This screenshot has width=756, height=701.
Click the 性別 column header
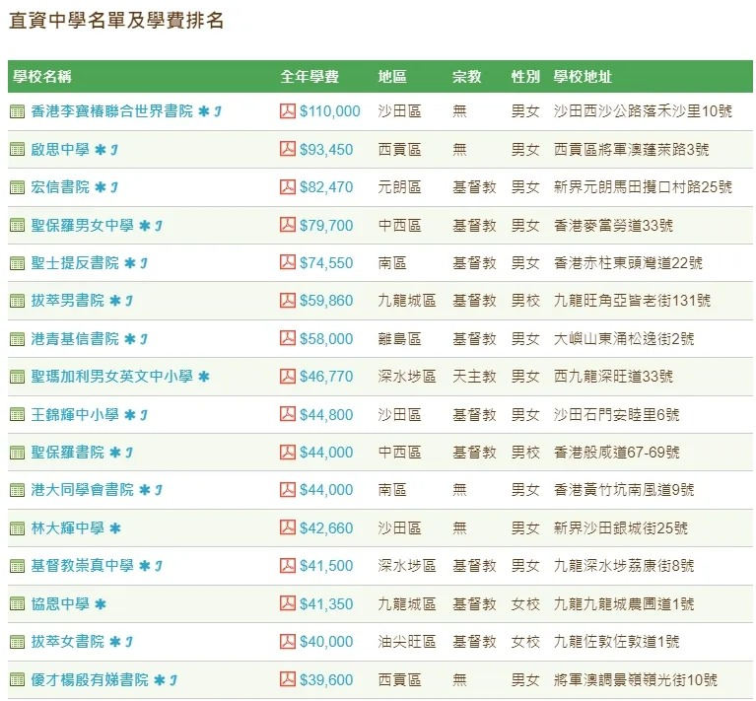(x=525, y=77)
